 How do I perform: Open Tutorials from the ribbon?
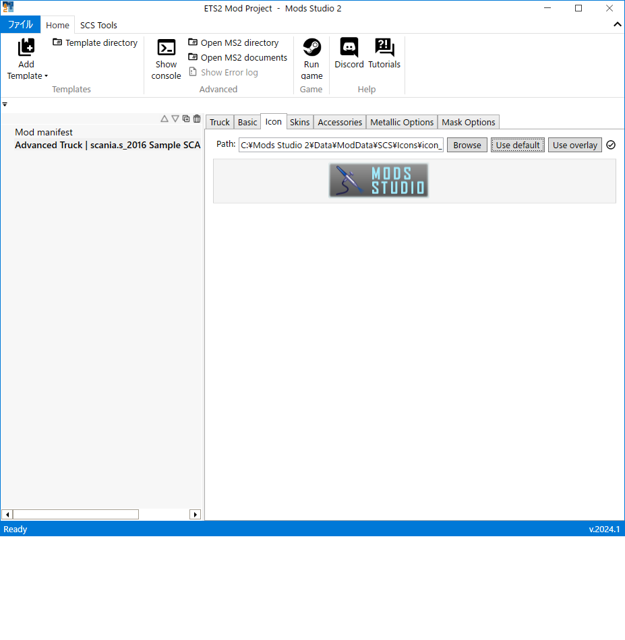(384, 48)
